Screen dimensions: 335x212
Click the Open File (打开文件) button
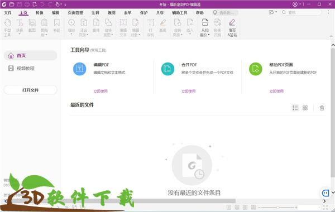(30, 90)
